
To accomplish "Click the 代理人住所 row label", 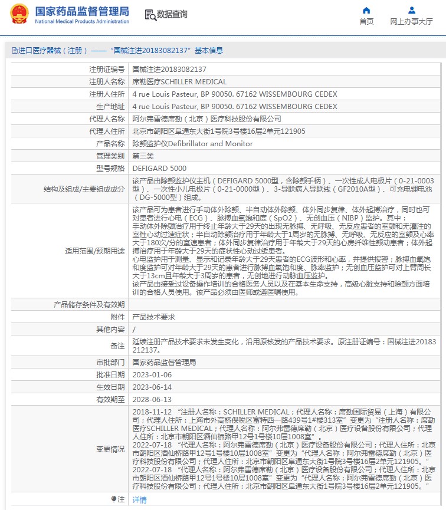I will click(107, 131).
